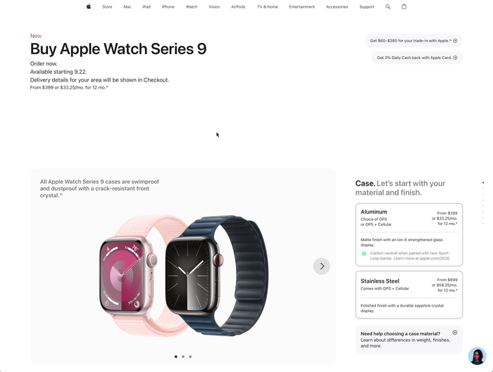Go to the Store navigation link
The width and height of the screenshot is (493, 372).
click(x=107, y=6)
